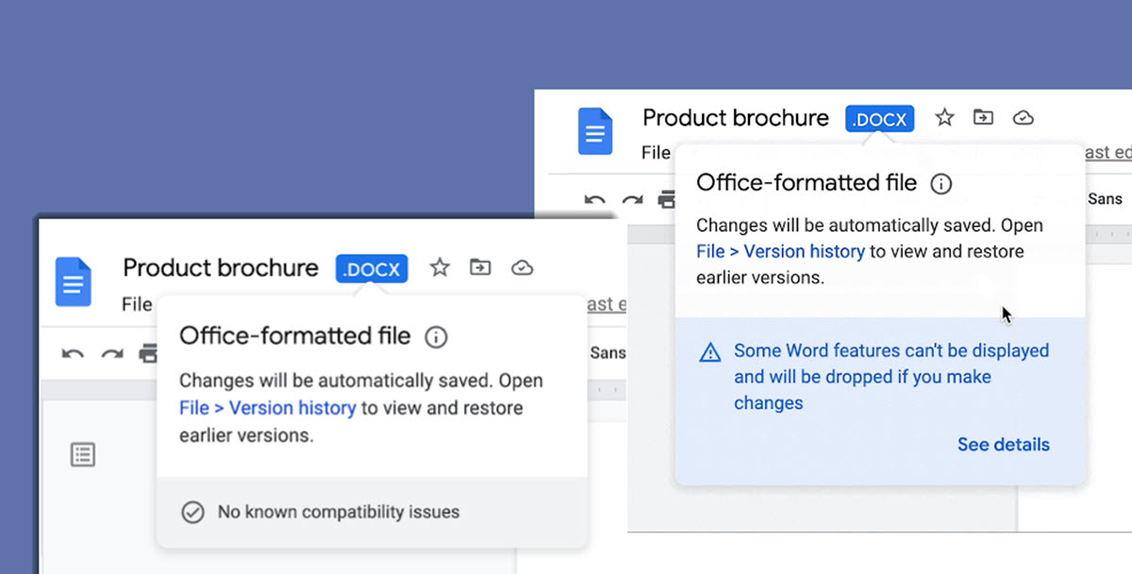Image resolution: width=1132 pixels, height=574 pixels.
Task: Open the File menu in the Word warning window
Action: tap(656, 153)
